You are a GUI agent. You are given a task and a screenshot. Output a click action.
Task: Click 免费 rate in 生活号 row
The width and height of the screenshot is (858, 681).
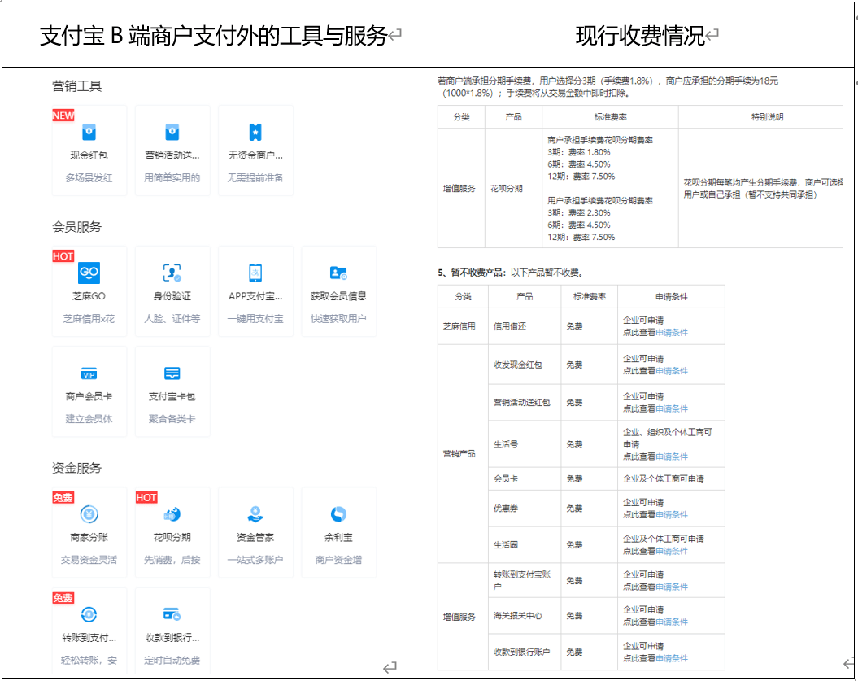coord(574,444)
